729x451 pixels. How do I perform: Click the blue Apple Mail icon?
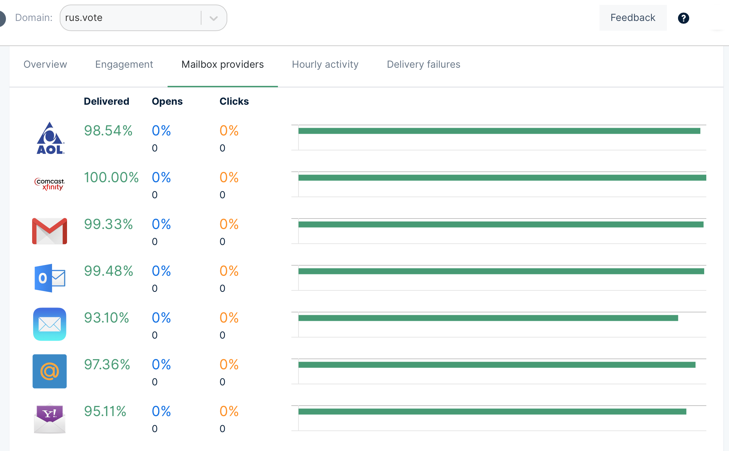(x=50, y=324)
